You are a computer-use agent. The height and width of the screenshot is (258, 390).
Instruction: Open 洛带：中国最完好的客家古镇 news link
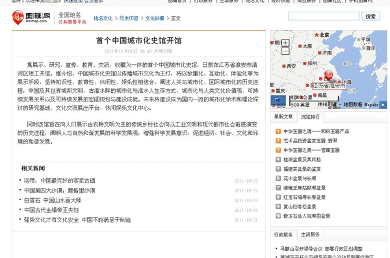coord(59,181)
